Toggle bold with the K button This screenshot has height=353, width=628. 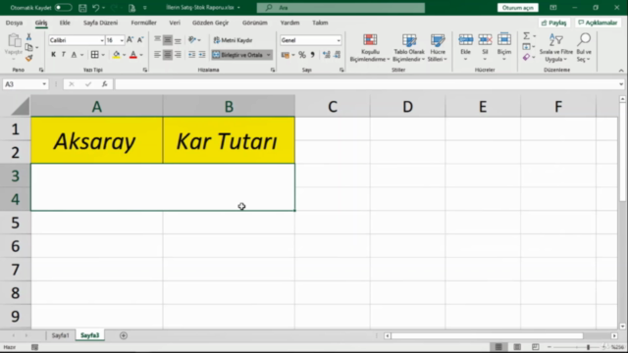pos(53,55)
